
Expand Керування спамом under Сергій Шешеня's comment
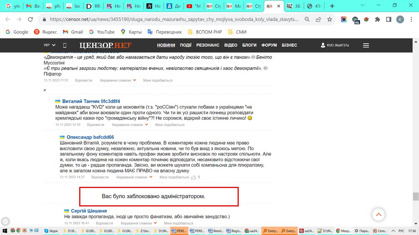click(139, 223)
